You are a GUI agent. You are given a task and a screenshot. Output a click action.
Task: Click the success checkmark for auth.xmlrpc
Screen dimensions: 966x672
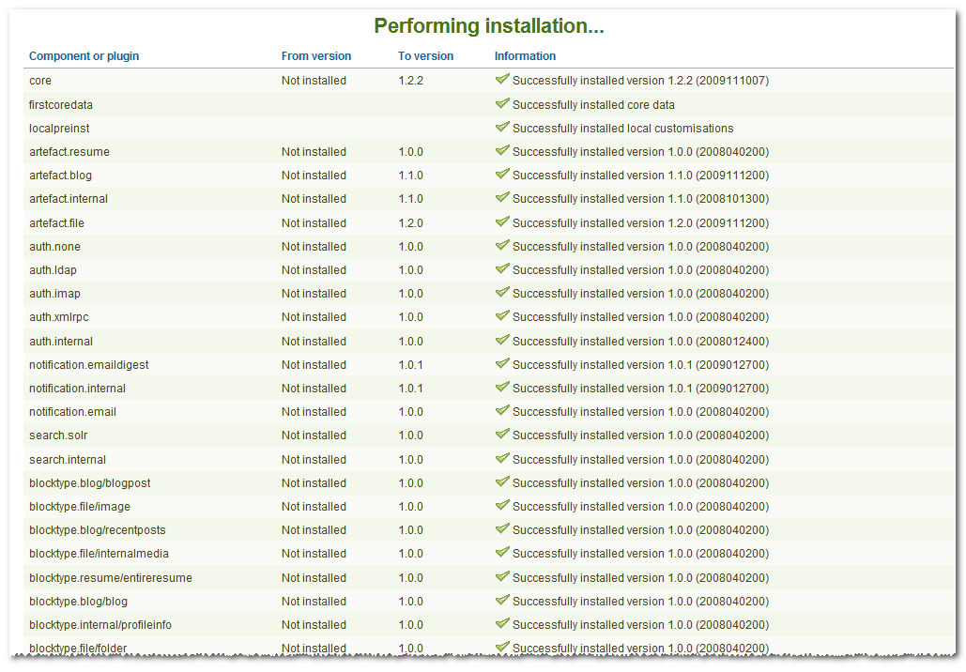click(x=502, y=314)
